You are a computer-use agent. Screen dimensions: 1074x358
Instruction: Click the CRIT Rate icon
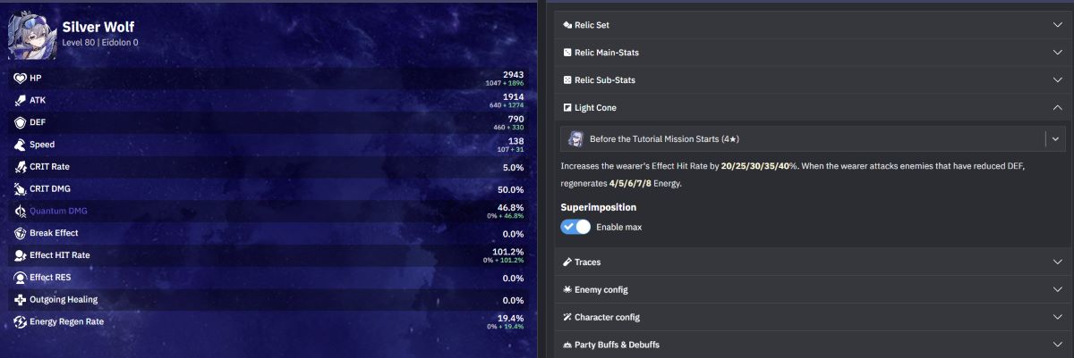20,167
